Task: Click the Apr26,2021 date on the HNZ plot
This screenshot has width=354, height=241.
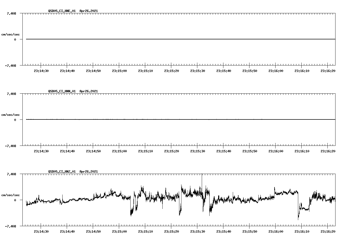Action: click(x=88, y=172)
